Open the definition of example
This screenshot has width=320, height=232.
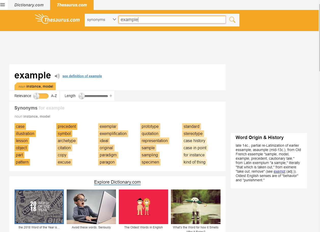(x=82, y=76)
